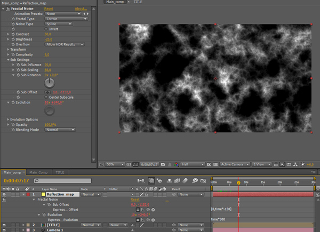Click the Reflection_map yellow label color swatch
Image resolution: width=320 pixels, height=232 pixels.
(43, 194)
